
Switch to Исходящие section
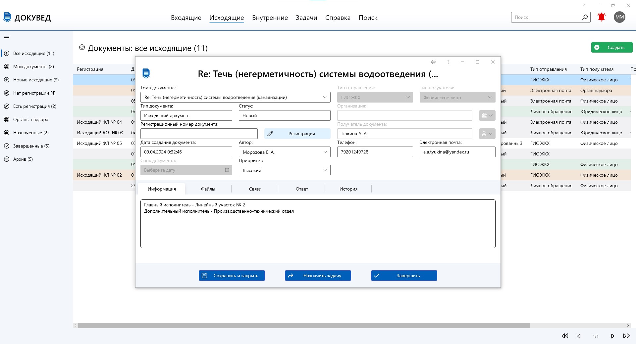click(227, 18)
